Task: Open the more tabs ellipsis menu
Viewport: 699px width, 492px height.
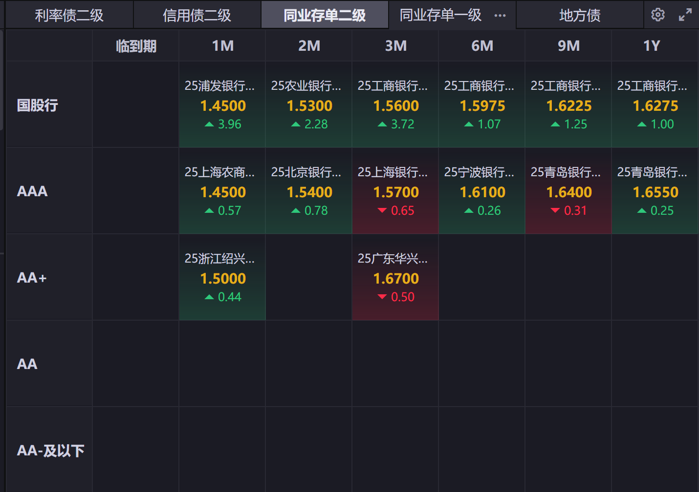Action: tap(500, 16)
